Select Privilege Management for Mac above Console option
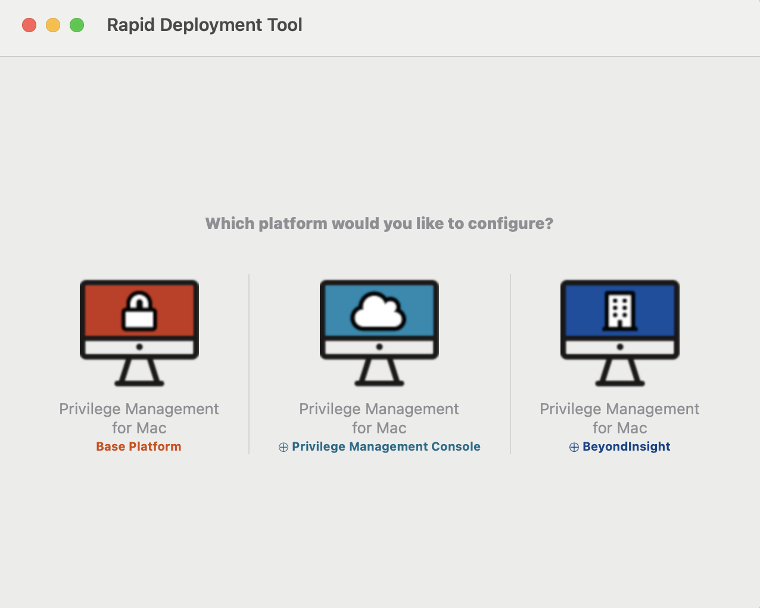760x608 pixels. click(x=379, y=417)
